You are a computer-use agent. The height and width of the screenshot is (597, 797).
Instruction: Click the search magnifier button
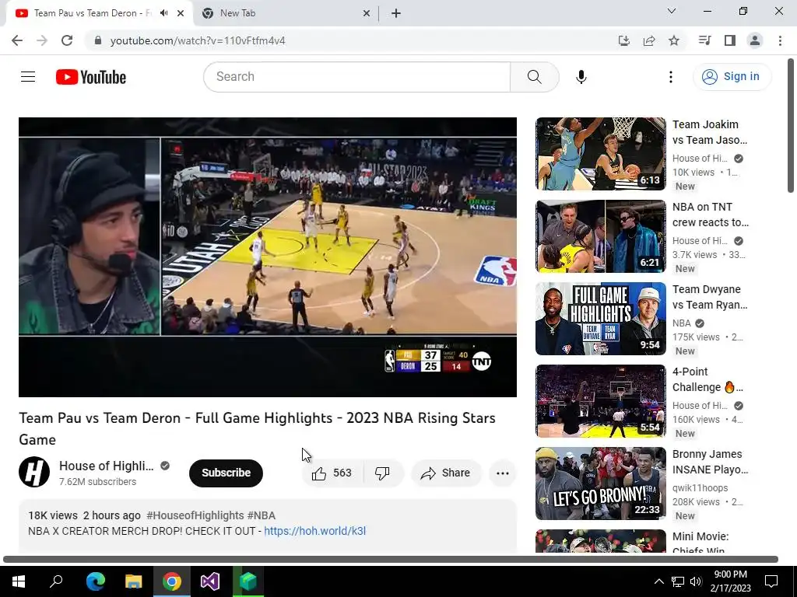pos(534,77)
